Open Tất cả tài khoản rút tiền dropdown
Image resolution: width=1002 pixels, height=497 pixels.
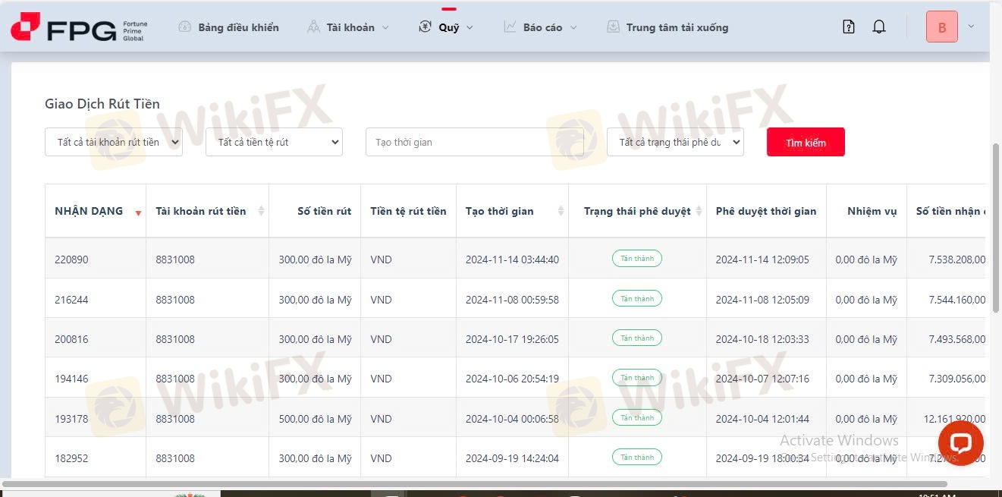114,142
